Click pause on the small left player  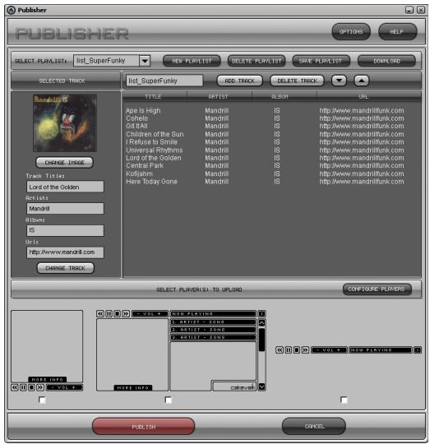coord(23,387)
